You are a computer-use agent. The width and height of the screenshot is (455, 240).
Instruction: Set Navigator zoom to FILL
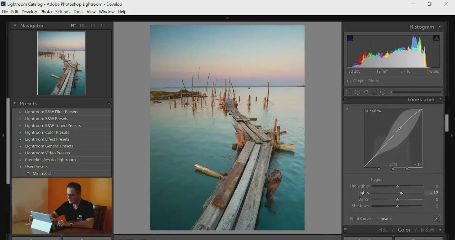[83, 26]
